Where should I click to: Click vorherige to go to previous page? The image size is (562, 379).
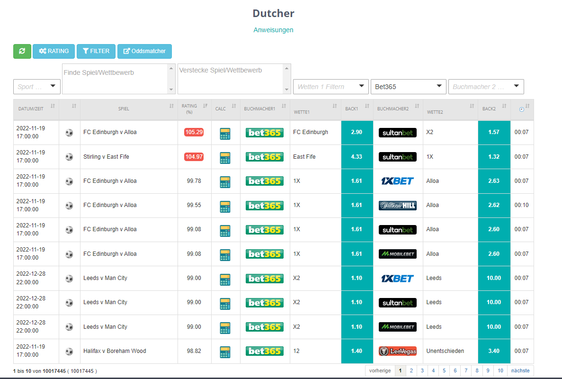tap(380, 371)
